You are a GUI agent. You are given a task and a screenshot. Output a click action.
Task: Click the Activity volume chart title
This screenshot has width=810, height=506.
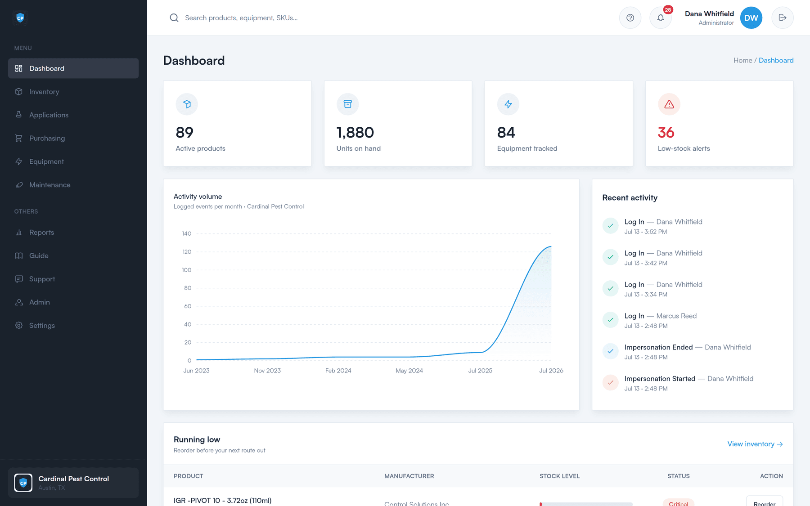[198, 197]
